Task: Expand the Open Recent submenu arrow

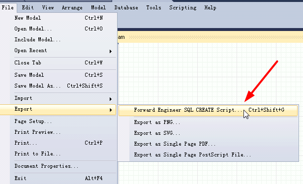Action: (x=111, y=51)
